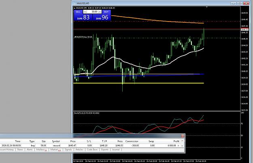Close the XAUUSD,M5 chart window
Screen dimensions: 253x163
(x=246, y=3)
